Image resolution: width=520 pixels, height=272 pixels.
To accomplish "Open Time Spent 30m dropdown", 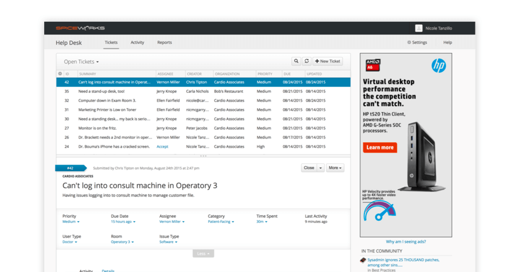I will 262,222.
